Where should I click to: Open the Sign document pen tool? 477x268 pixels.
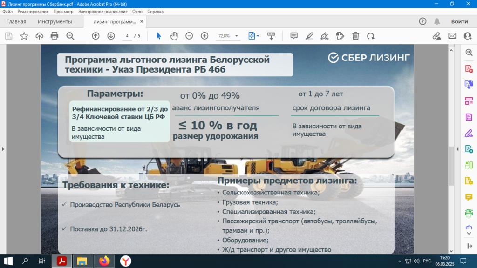[x=324, y=36]
